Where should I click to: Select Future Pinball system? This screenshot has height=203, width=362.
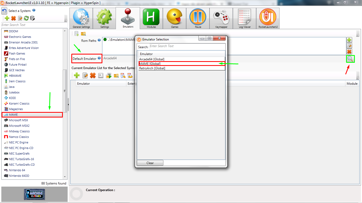(x=32, y=65)
